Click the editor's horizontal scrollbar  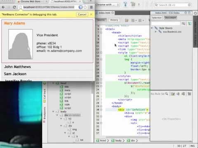click(127, 137)
